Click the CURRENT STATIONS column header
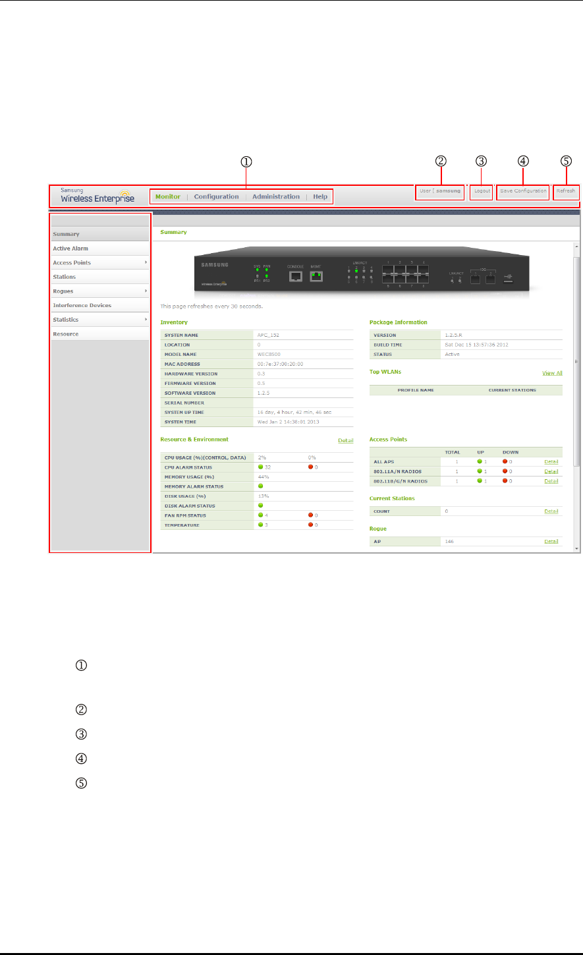Screen dimensions: 583x955 click(x=512, y=390)
